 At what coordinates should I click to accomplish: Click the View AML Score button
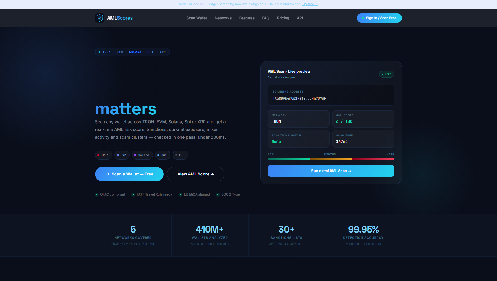tap(196, 174)
